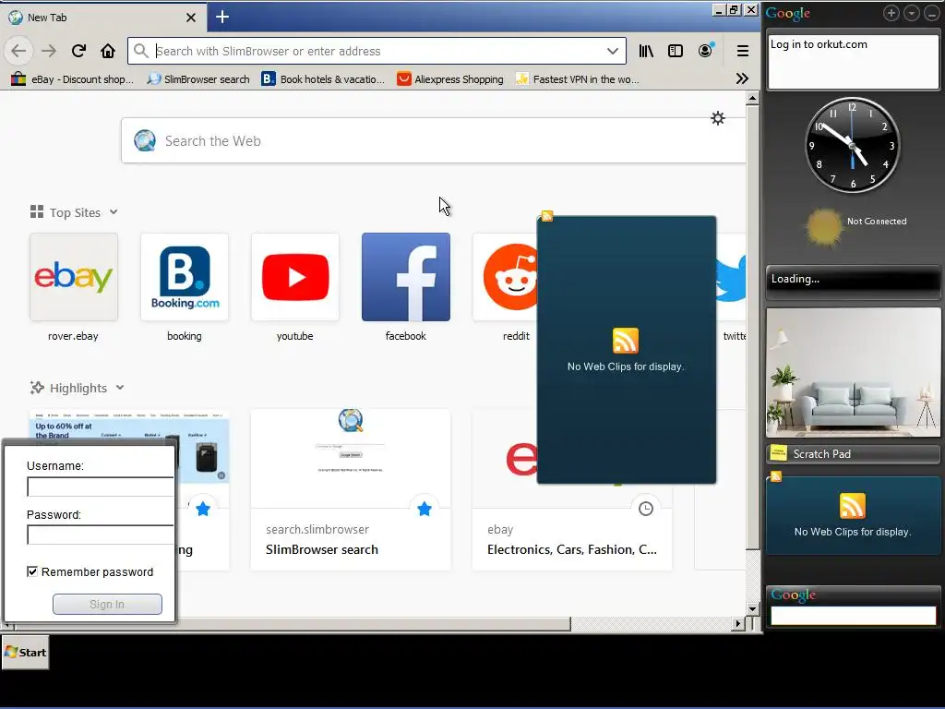The height and width of the screenshot is (709, 945).
Task: Open the Book hotels & vacation bookmark
Action: [323, 79]
